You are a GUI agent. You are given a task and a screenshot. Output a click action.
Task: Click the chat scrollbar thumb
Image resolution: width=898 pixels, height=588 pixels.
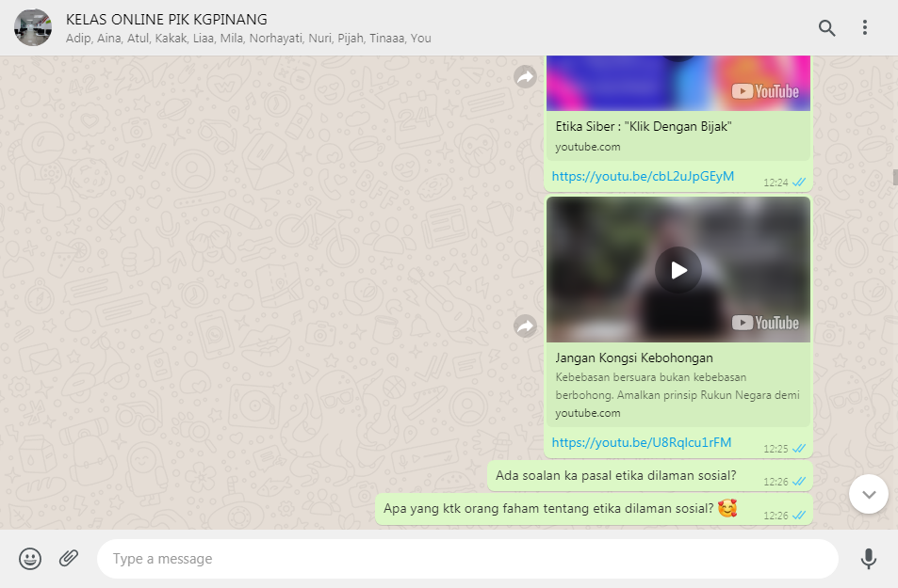coord(894,177)
